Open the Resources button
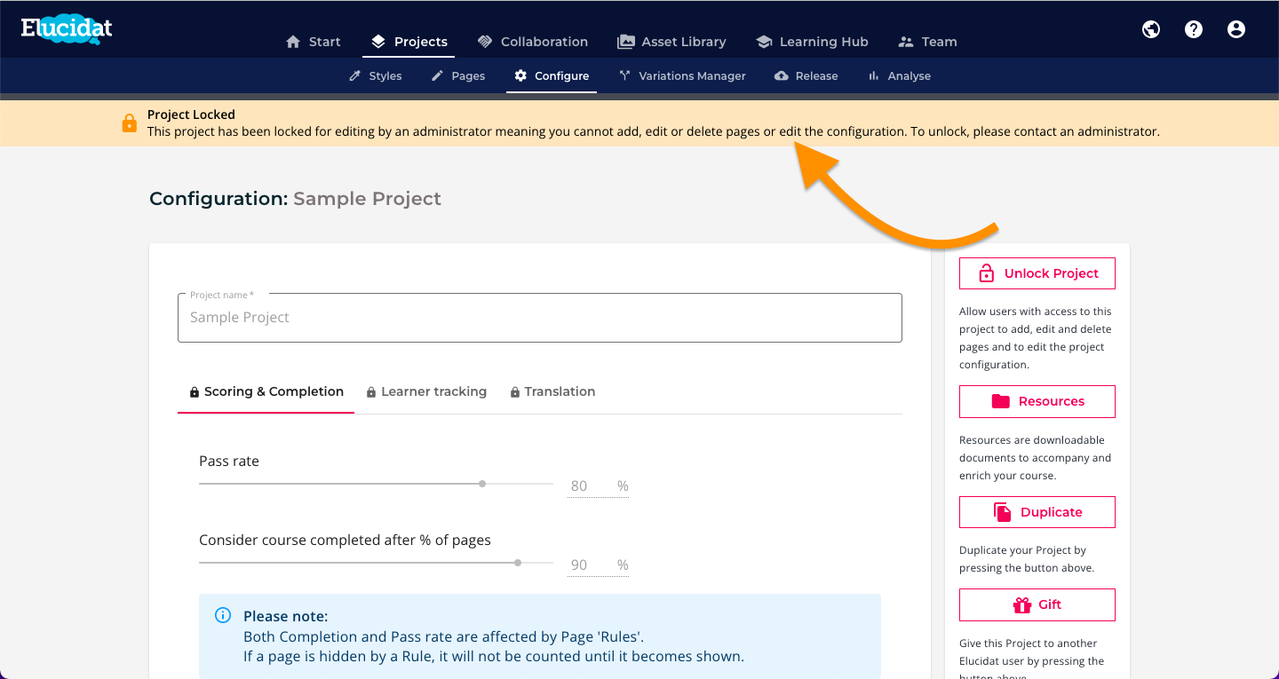The width and height of the screenshot is (1279, 679). (x=1037, y=401)
